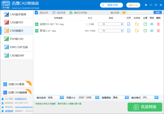Click the 添加文件 add-file icon

(36, 13)
